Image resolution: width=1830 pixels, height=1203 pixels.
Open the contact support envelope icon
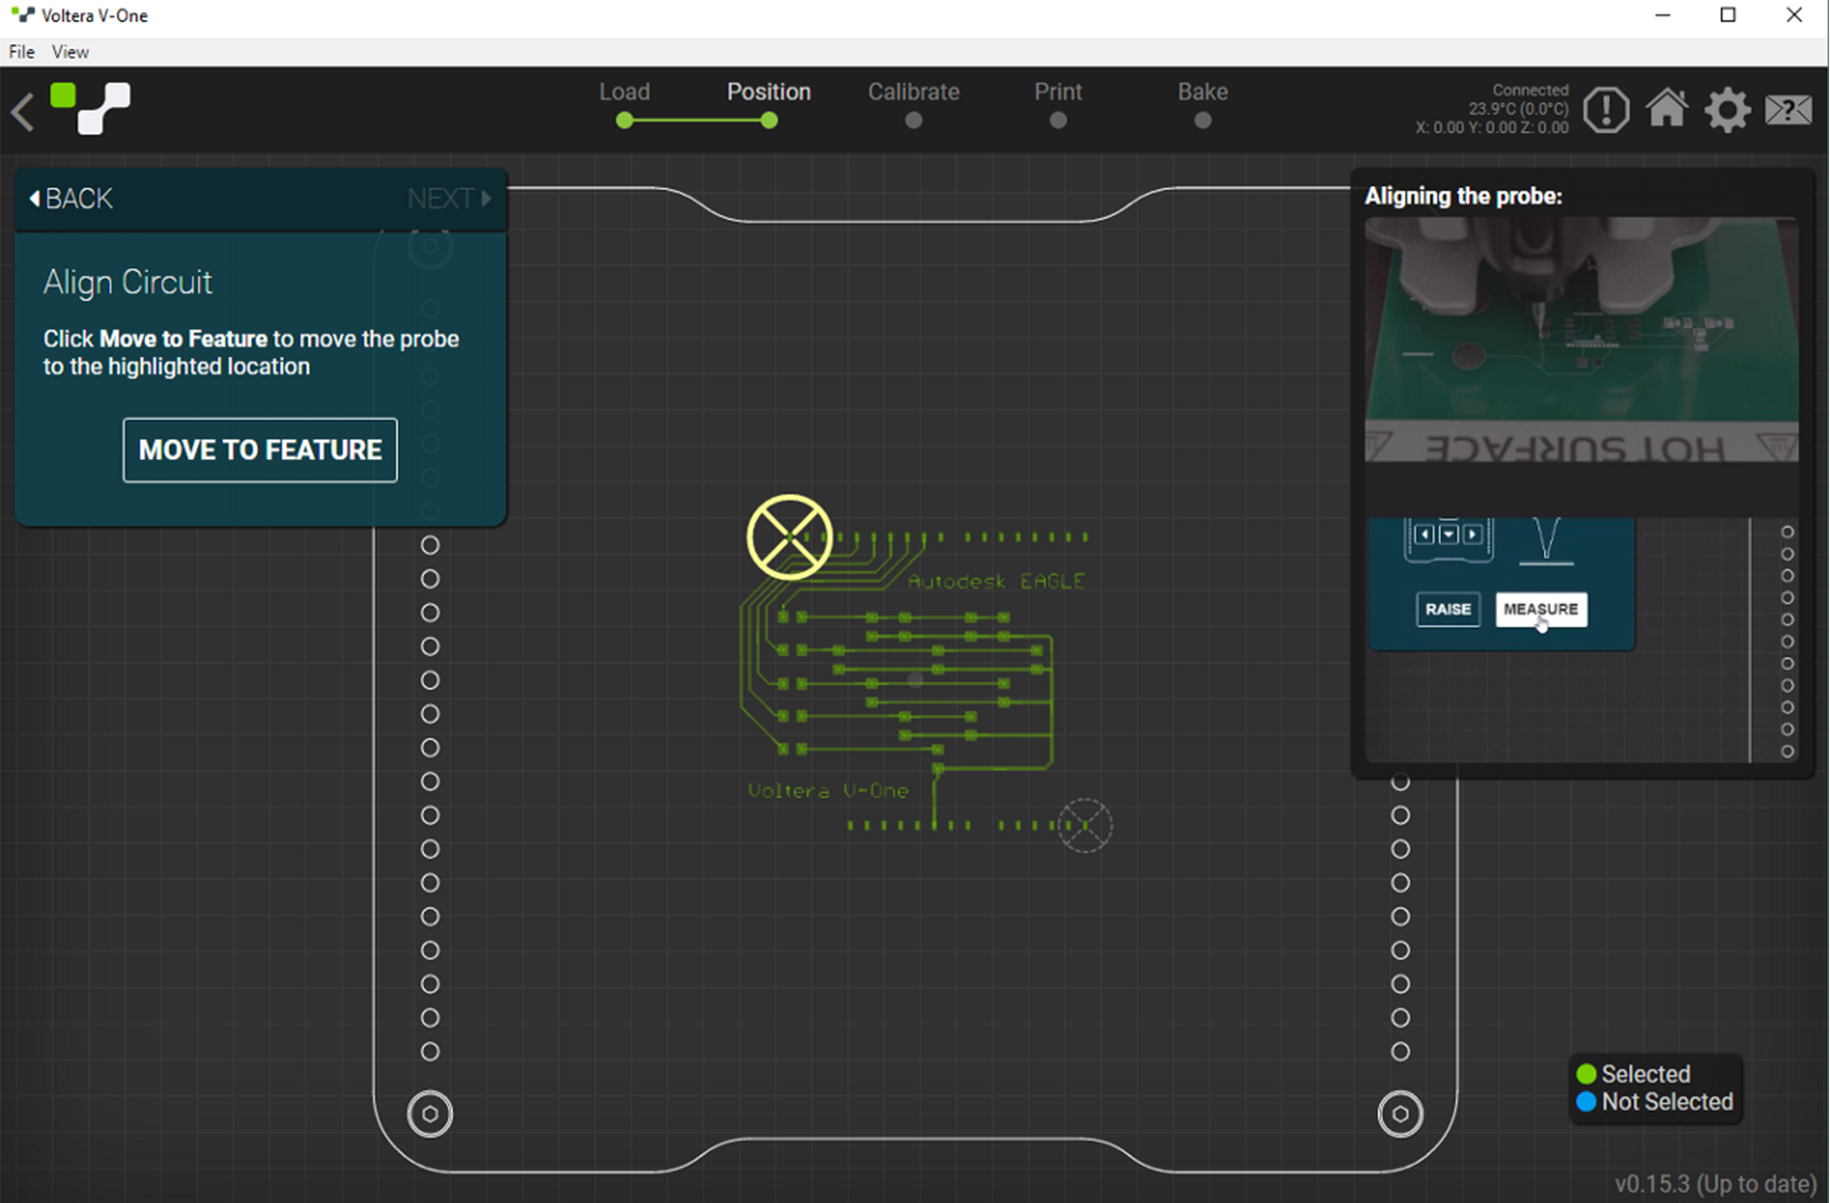[1788, 109]
